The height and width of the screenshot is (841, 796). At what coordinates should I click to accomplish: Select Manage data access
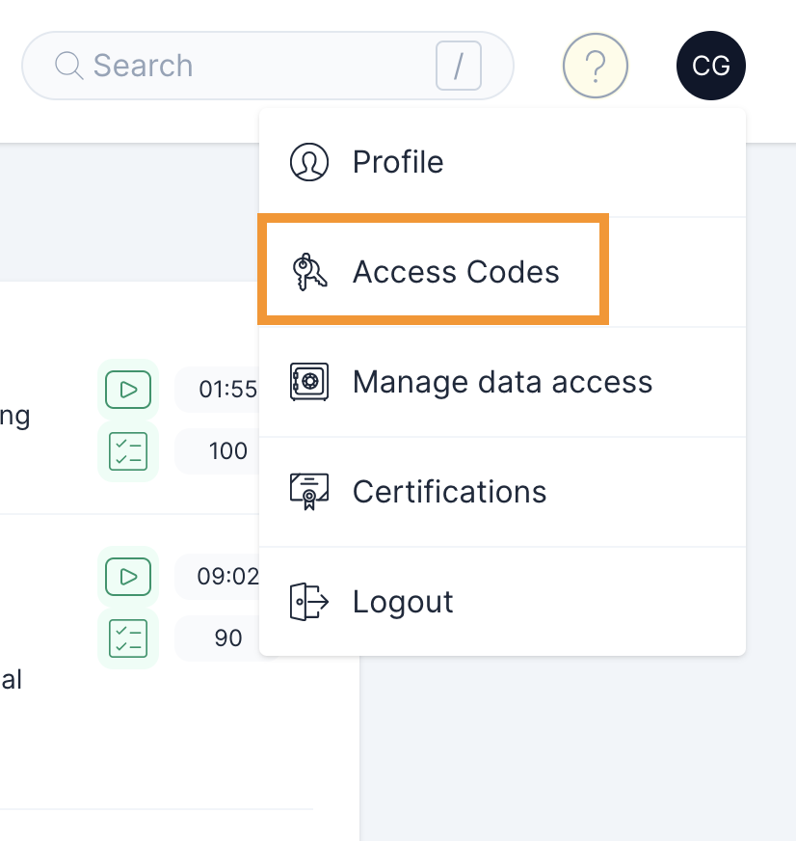[x=503, y=381]
